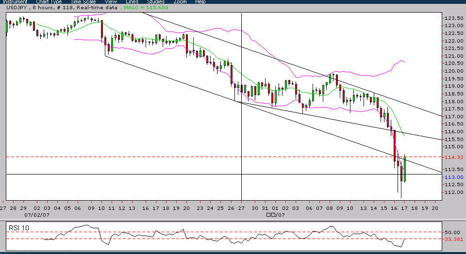Click the RSI 50.00 level label

[452, 232]
